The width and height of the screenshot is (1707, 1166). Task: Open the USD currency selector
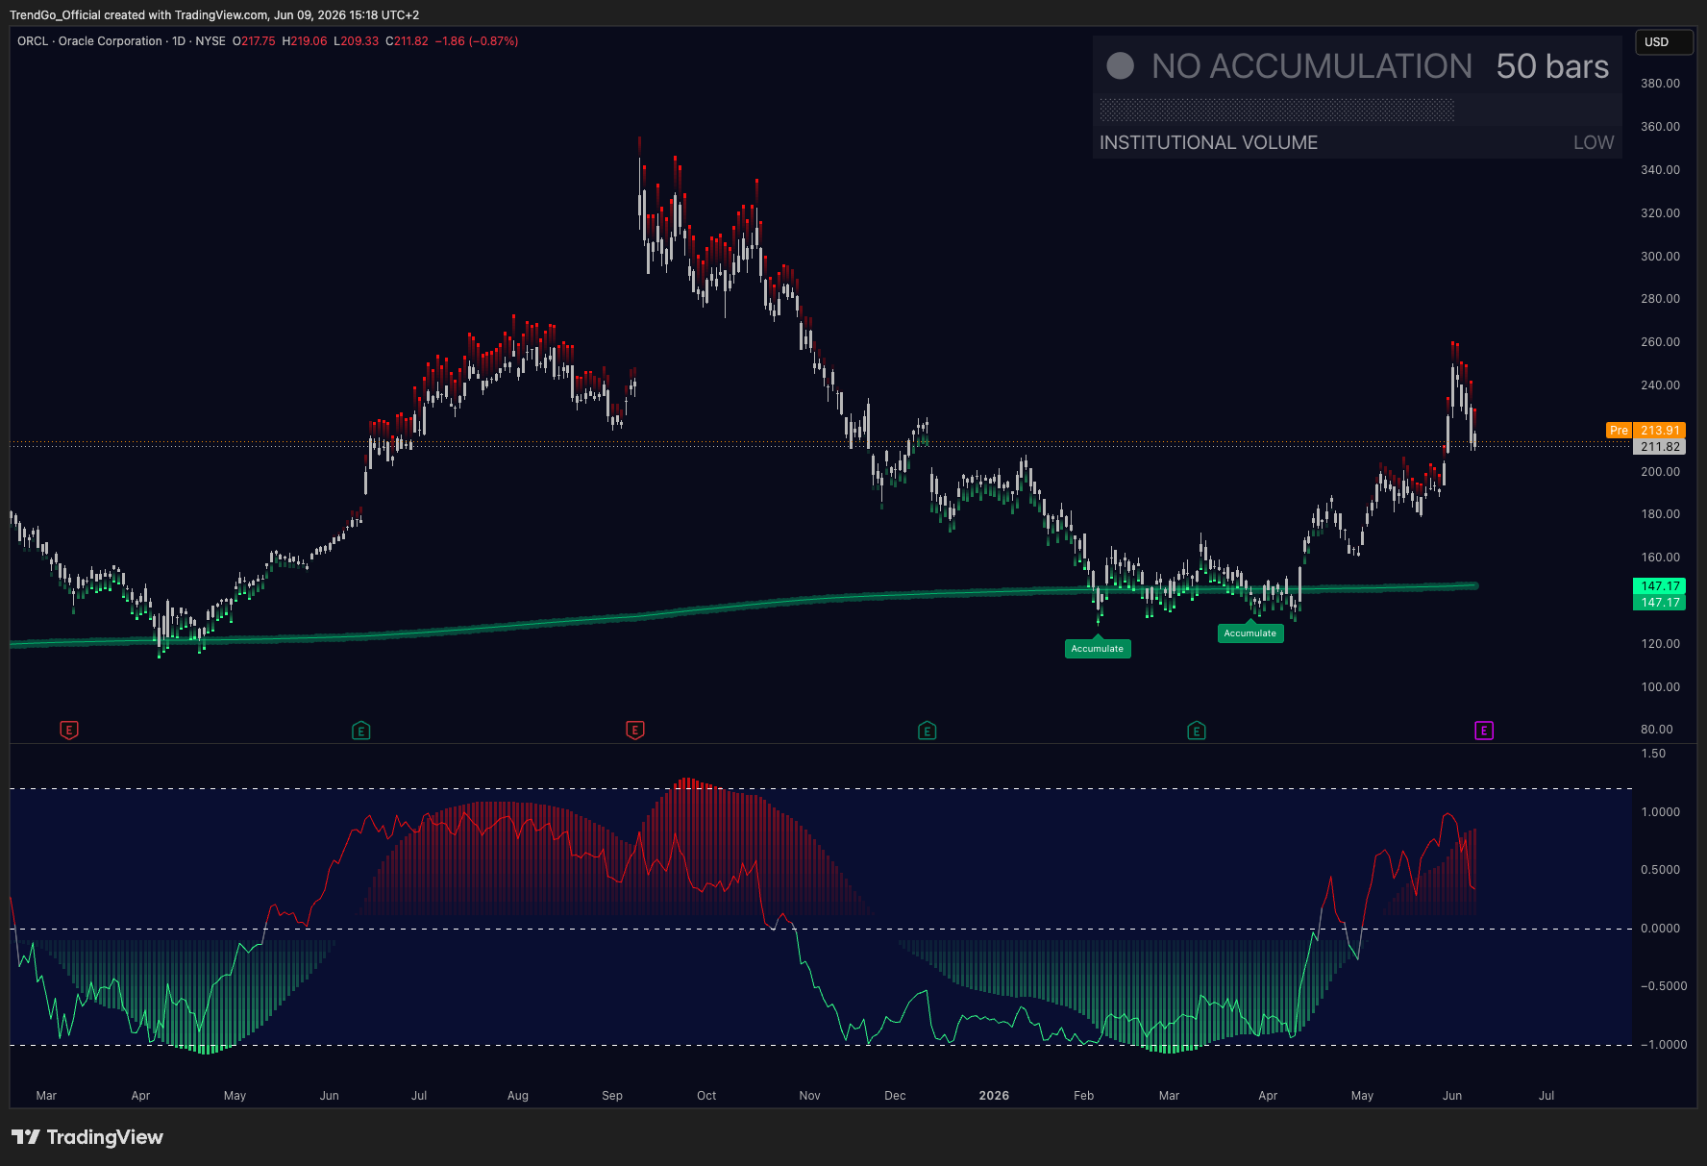point(1665,42)
